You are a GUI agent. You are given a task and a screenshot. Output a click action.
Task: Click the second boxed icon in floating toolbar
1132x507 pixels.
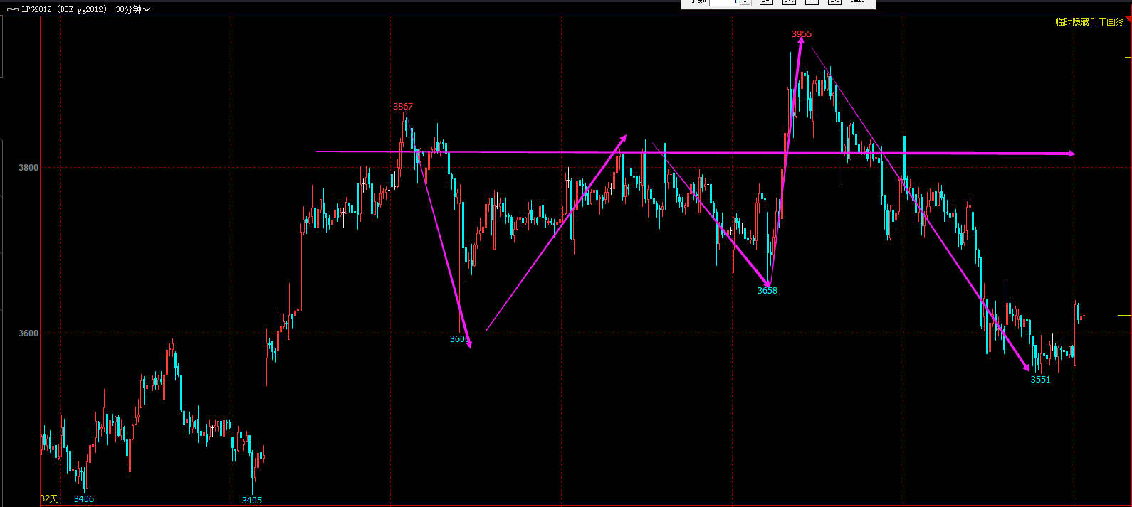pyautogui.click(x=789, y=1)
